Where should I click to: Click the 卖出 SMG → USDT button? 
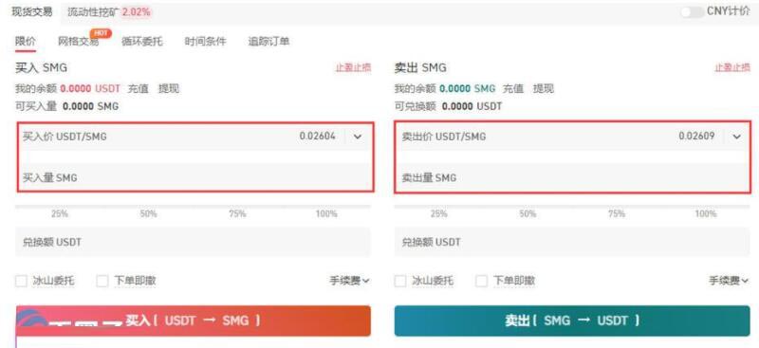point(572,321)
